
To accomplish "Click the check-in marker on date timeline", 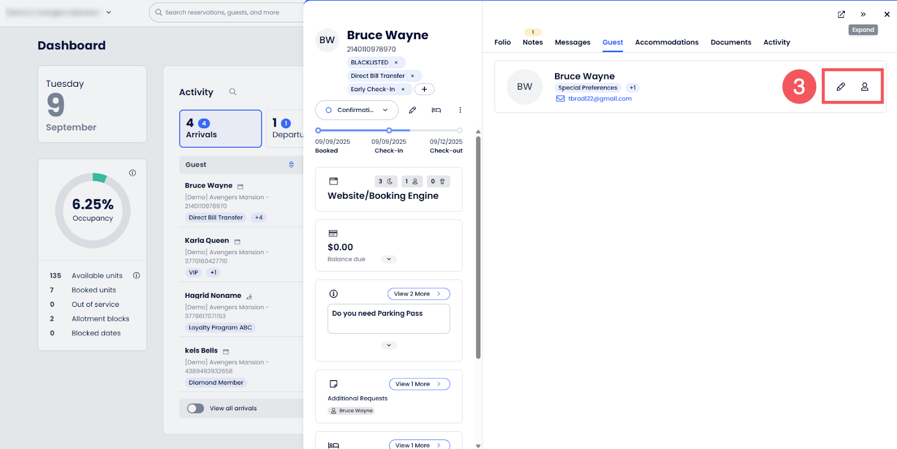I will 389,130.
